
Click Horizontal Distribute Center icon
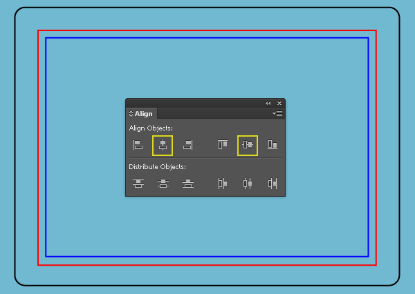[x=248, y=184]
